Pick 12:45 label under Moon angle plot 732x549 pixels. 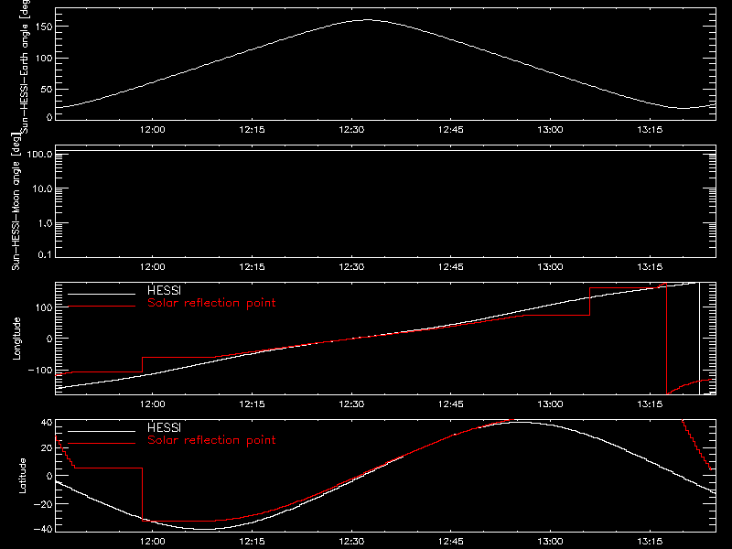pyautogui.click(x=450, y=266)
